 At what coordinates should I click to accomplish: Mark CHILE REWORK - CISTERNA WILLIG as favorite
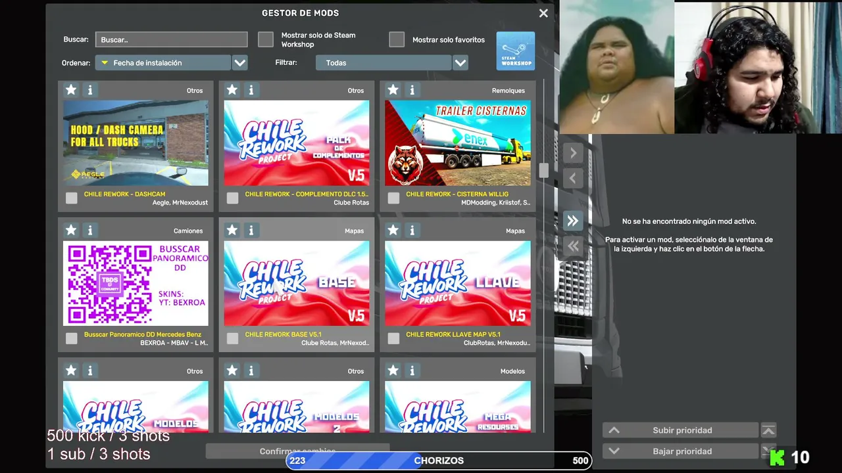click(x=393, y=90)
